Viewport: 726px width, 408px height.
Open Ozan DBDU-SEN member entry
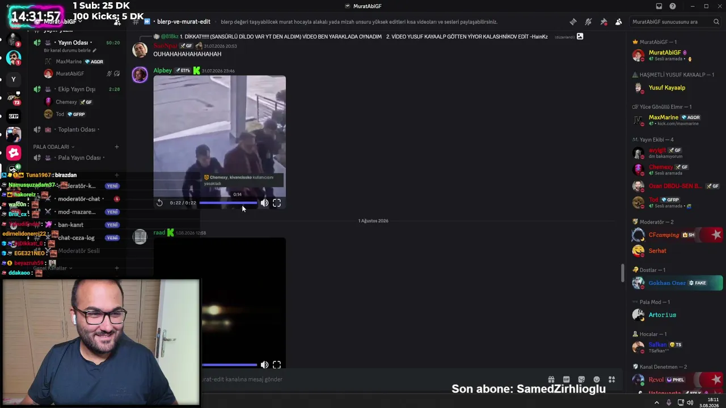pos(677,186)
